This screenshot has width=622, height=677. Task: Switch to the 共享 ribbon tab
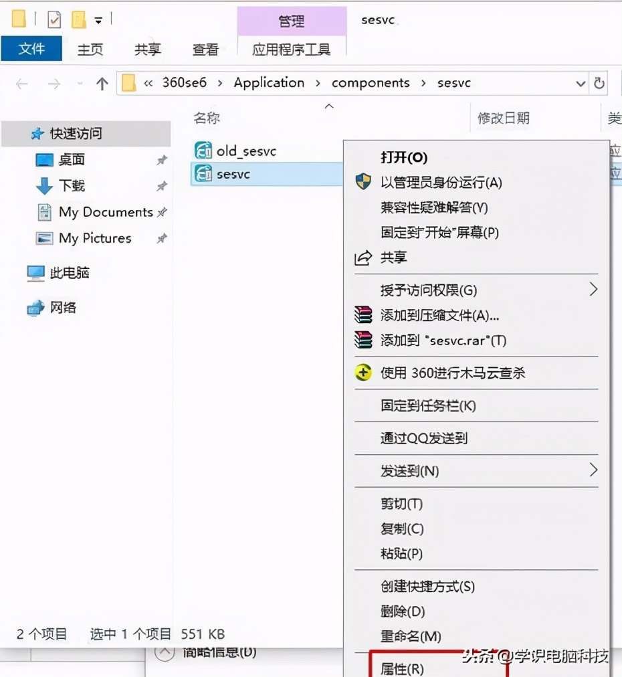coord(148,50)
